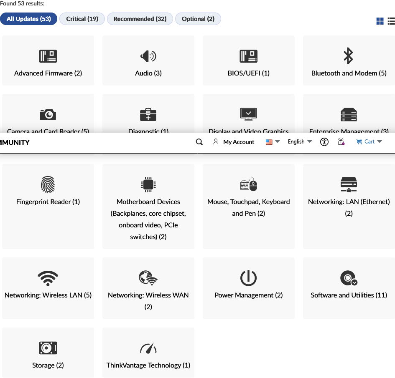Open the ThinkVantage Technology gauge icon

coord(148,348)
